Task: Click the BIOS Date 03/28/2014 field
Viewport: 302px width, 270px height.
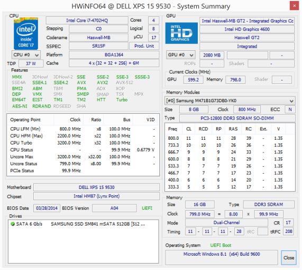Action: (47, 208)
